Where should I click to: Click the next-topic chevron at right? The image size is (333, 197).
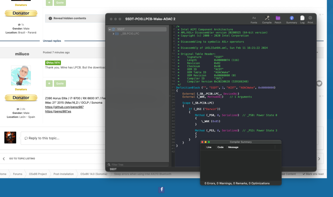pyautogui.click(x=319, y=159)
